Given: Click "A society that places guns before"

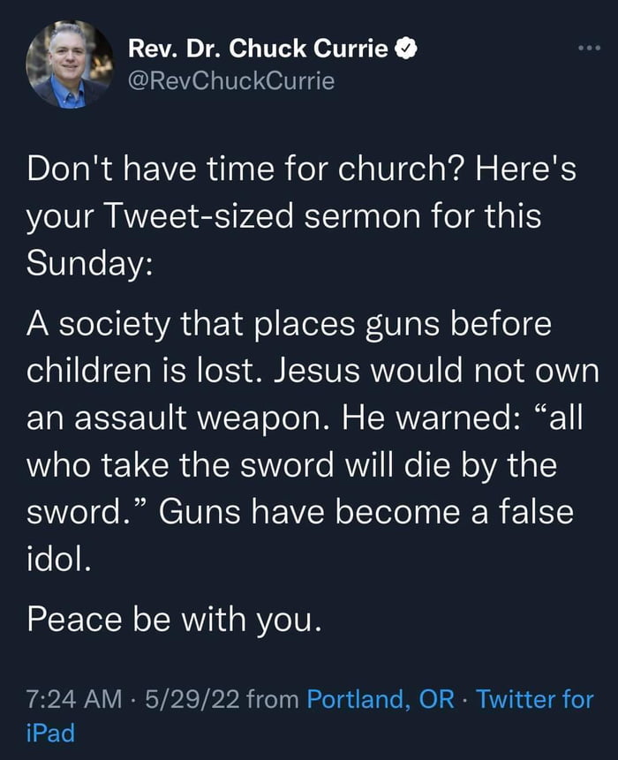Looking at the screenshot, I should coord(289,324).
